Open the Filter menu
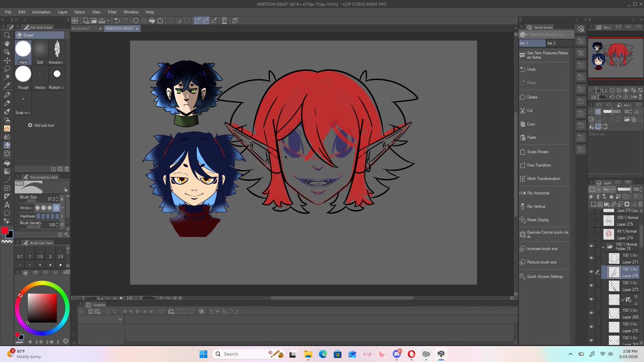 point(112,12)
